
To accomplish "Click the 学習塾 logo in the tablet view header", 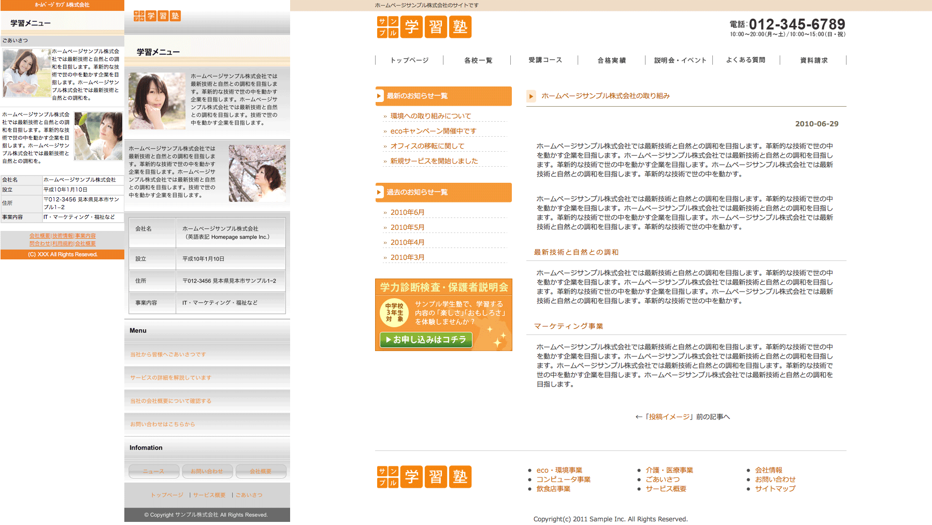I will 156,16.
